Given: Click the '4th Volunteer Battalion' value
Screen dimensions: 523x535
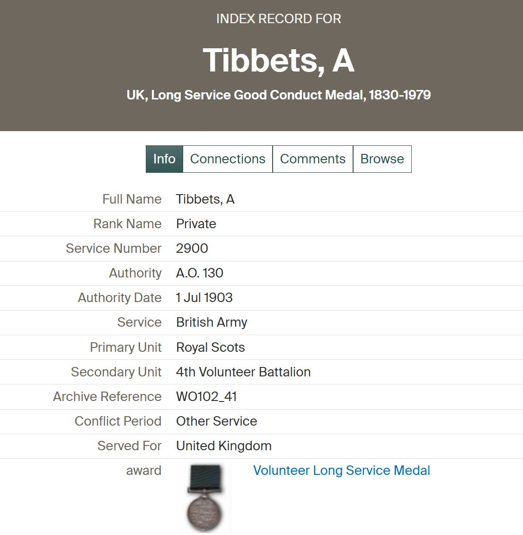Looking at the screenshot, I should pyautogui.click(x=243, y=372).
